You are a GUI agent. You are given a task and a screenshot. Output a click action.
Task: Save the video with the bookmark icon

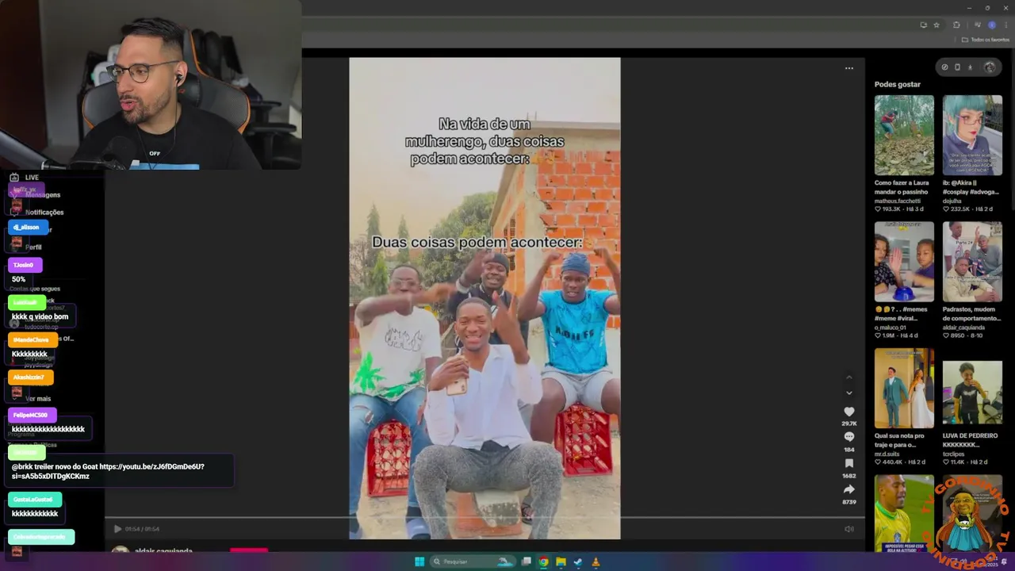[x=848, y=463]
